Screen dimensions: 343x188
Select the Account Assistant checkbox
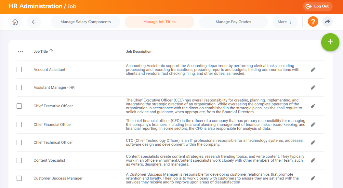coord(19,69)
